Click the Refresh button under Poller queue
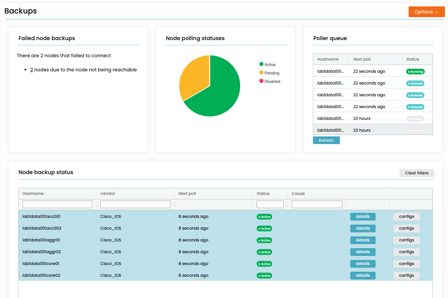 (x=326, y=140)
